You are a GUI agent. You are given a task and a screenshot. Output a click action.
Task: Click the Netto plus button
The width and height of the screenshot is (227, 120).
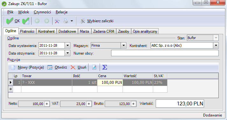coord(47,104)
